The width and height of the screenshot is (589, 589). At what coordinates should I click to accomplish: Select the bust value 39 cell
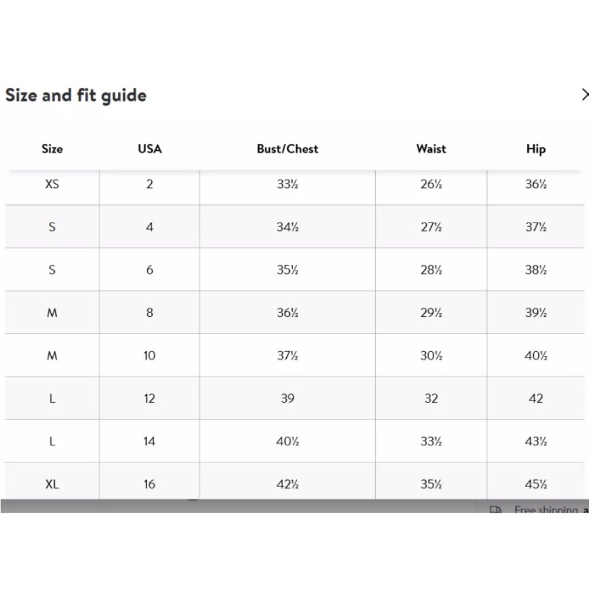[287, 398]
